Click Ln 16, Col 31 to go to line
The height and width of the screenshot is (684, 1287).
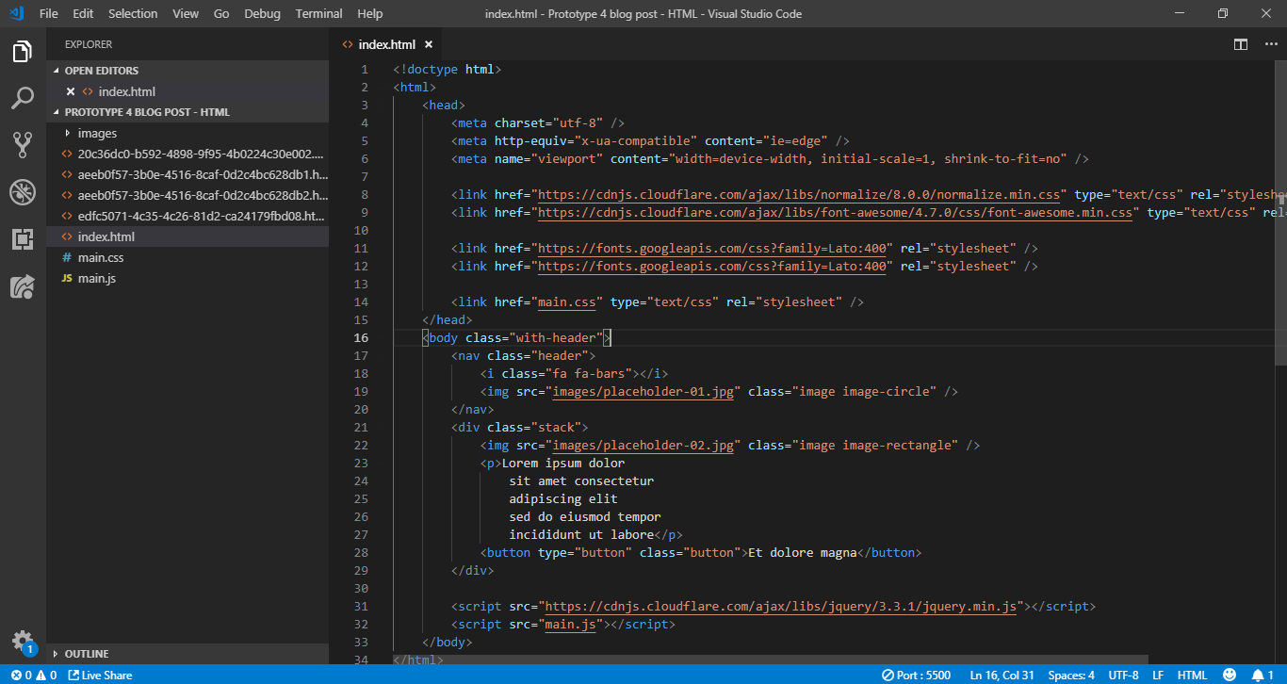[x=1002, y=675]
